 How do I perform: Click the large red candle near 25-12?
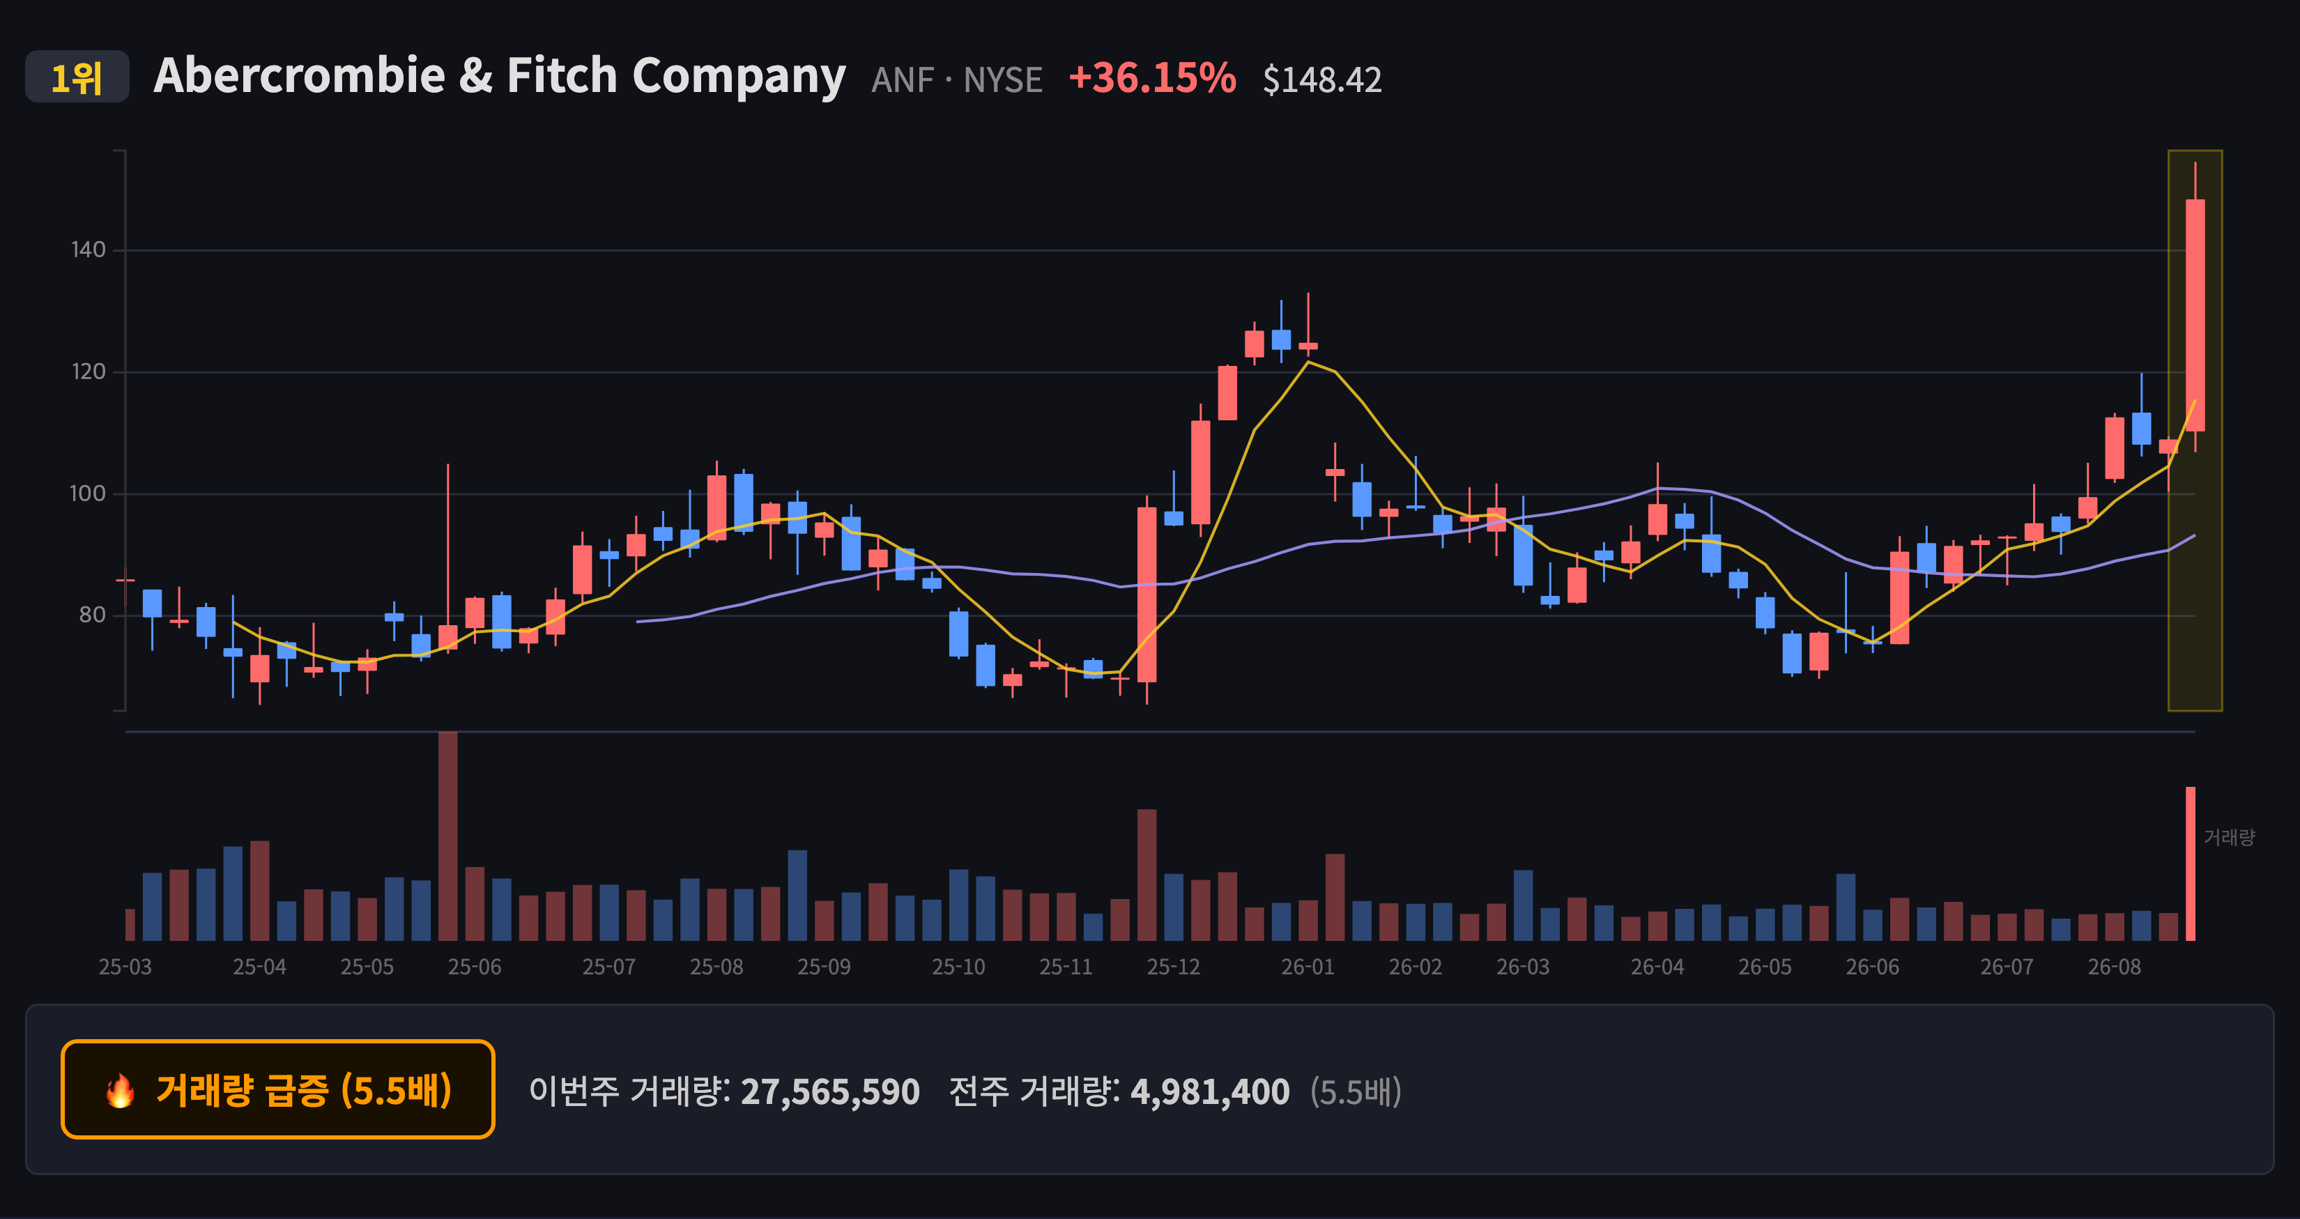click(1147, 595)
